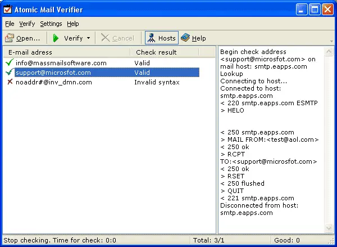337x247 pixels.
Task: Click the log scrollbar down arrow
Action: 329,228
